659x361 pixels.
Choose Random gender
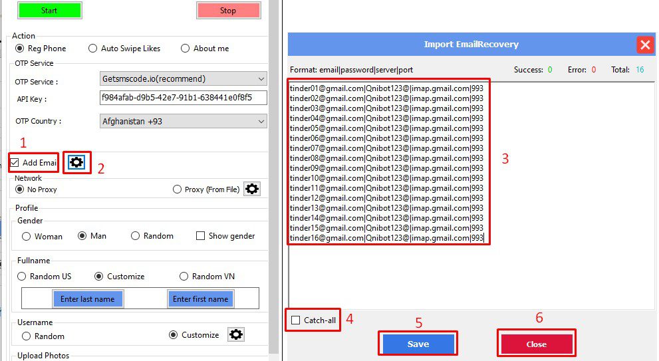[x=152, y=236]
